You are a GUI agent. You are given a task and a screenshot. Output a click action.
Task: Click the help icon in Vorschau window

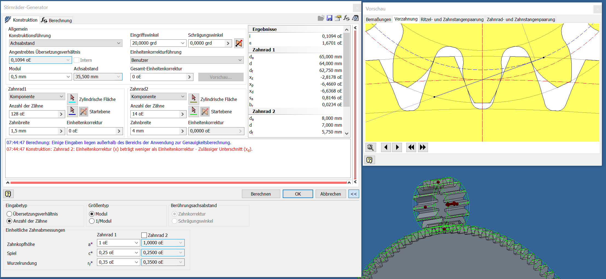click(x=369, y=160)
